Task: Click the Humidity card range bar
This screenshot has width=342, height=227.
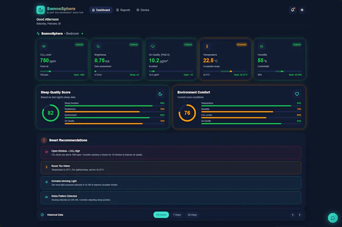Action: click(x=280, y=72)
